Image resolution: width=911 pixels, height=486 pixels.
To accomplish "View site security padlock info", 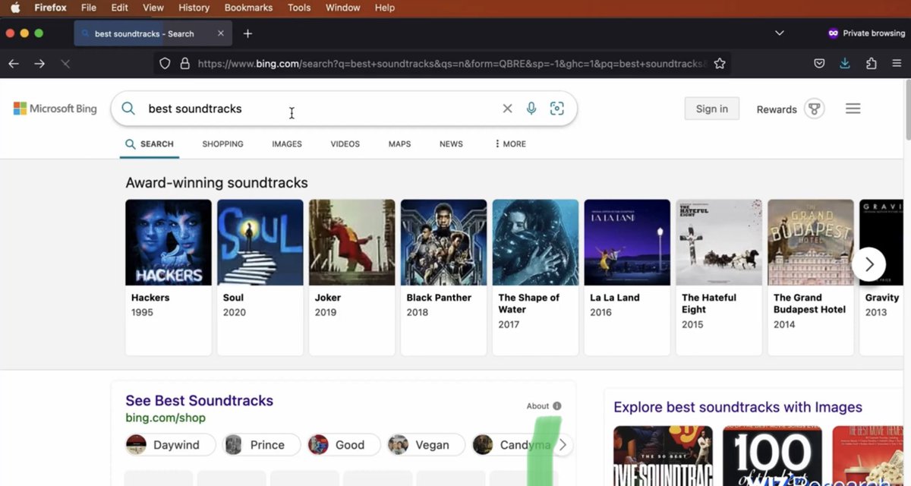I will [x=184, y=64].
